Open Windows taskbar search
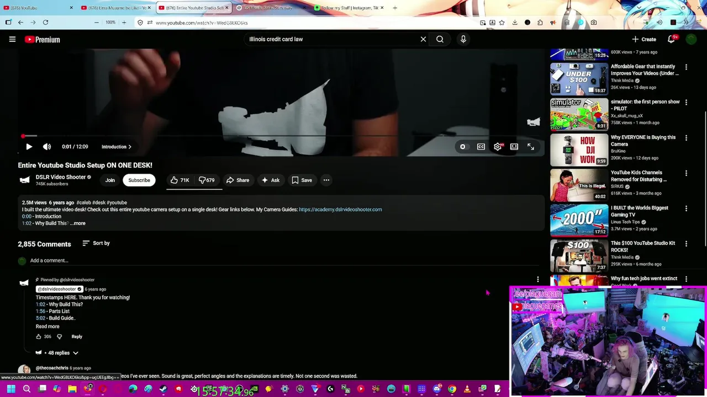This screenshot has width=707, height=397. pyautogui.click(x=27, y=389)
